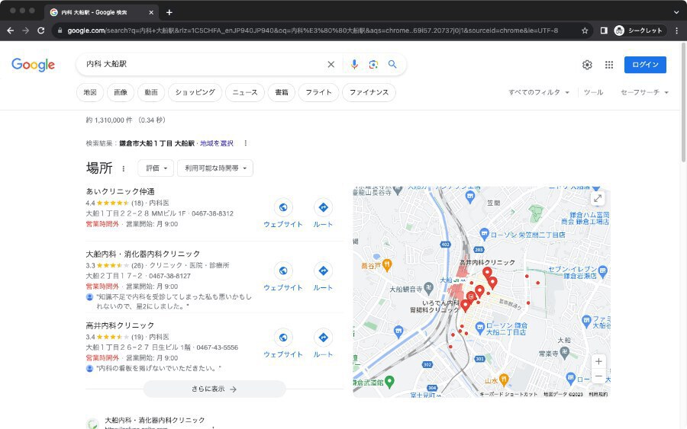Click the ログイン sign-in button
Image resolution: width=687 pixels, height=429 pixels.
[645, 65]
